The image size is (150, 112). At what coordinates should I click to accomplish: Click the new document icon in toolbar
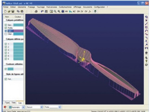[5, 11]
